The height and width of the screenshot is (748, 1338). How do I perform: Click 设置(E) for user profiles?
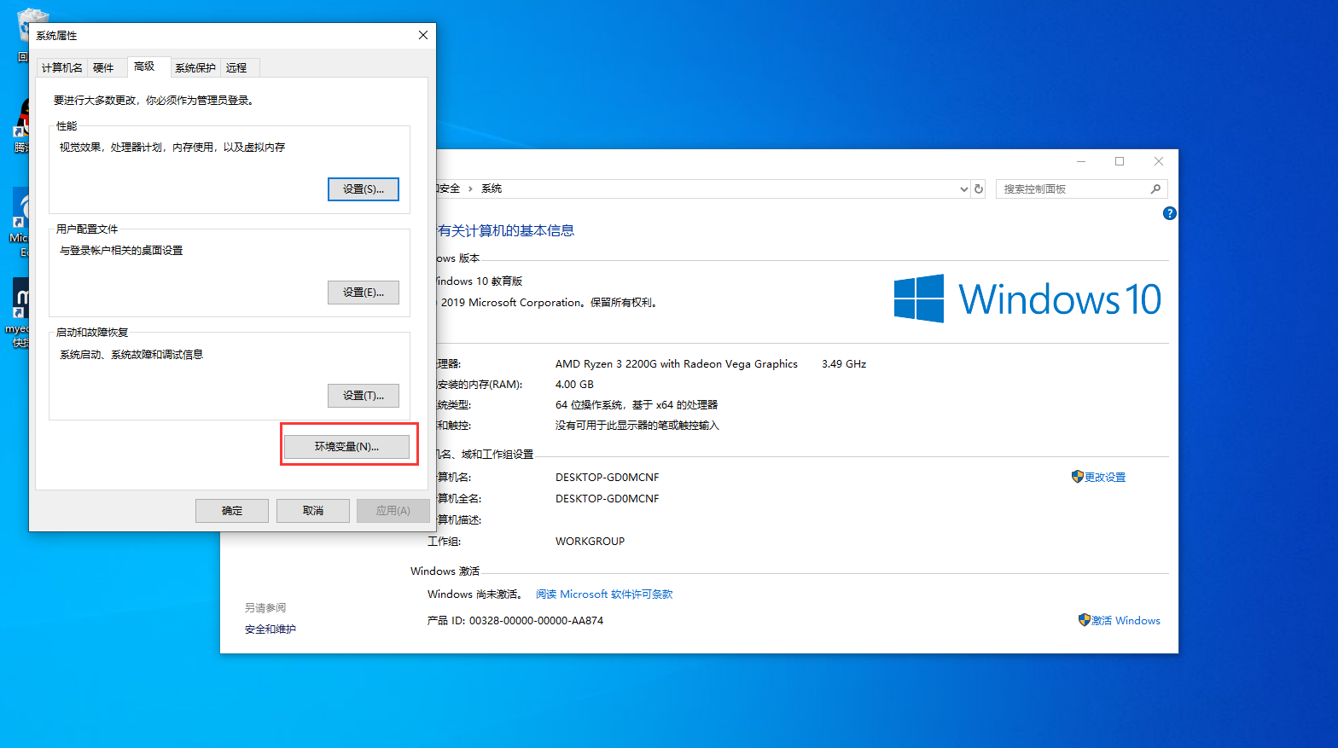(364, 293)
